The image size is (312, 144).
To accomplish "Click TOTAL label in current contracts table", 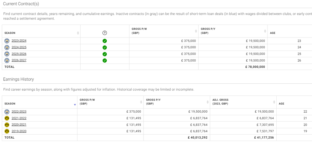I will tap(10, 67).
